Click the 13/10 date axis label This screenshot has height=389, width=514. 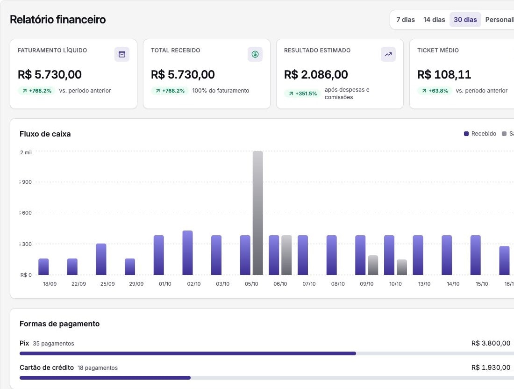click(x=424, y=284)
